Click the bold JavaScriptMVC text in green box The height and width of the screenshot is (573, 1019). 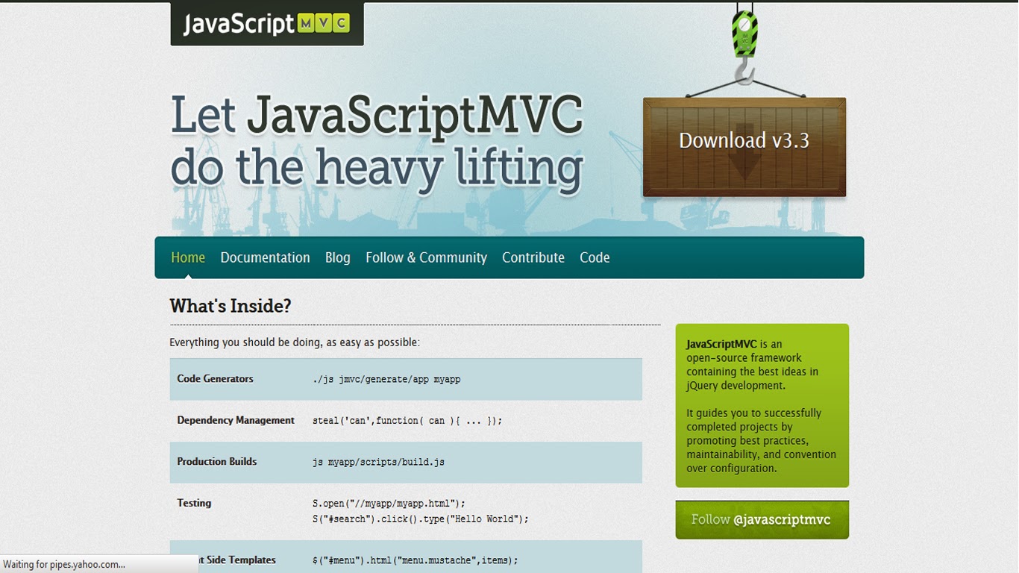721,344
